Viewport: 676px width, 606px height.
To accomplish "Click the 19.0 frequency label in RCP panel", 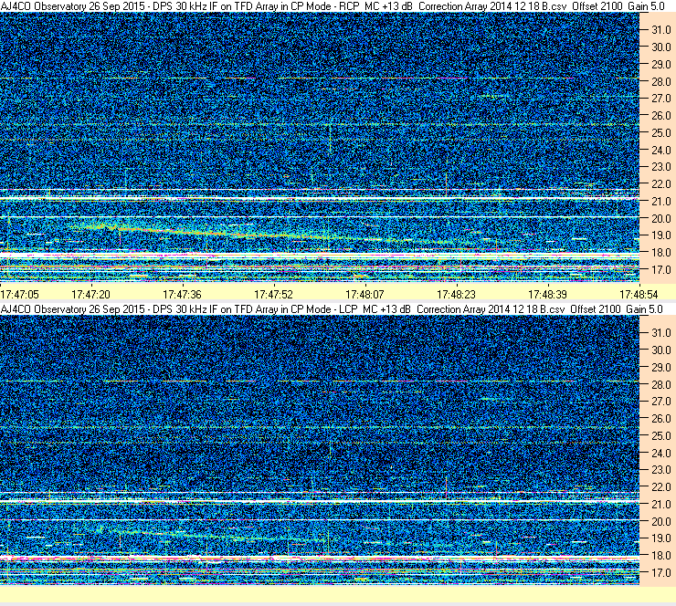I will click(x=660, y=235).
